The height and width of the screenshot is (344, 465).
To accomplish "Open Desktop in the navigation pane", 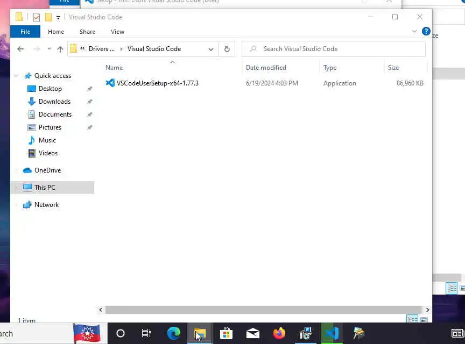I will (50, 89).
